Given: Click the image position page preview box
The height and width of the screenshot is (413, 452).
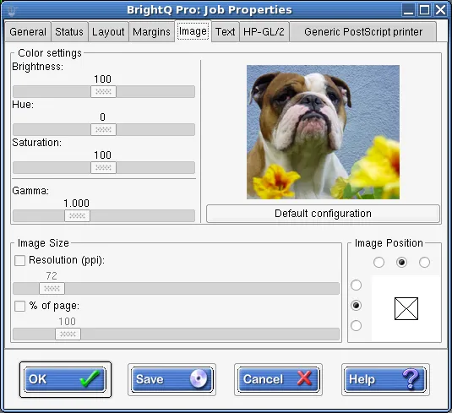Looking at the screenshot, I should [x=406, y=308].
